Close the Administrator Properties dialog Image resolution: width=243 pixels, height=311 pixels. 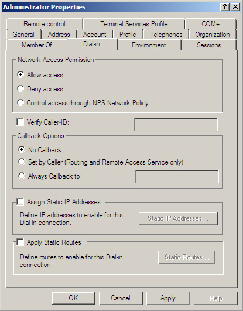235,7
